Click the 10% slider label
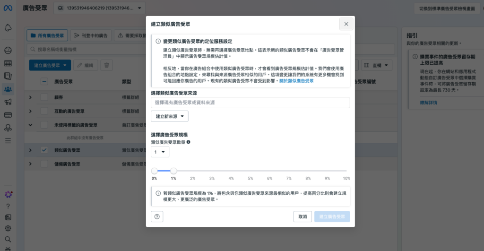Viewport: 484px width, 251px height. 346,179
